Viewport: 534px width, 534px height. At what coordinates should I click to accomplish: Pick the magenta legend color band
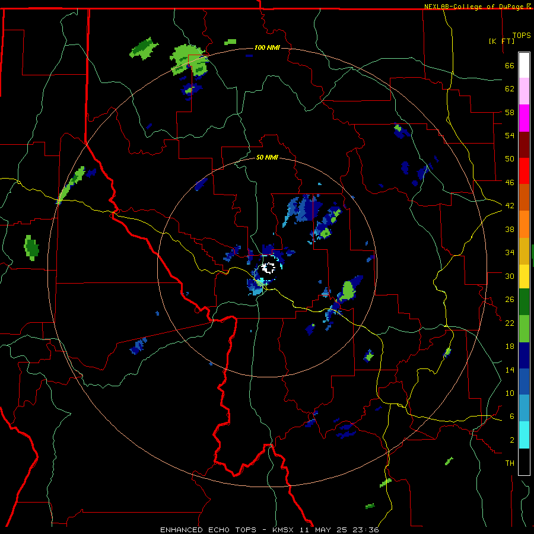coord(524,118)
